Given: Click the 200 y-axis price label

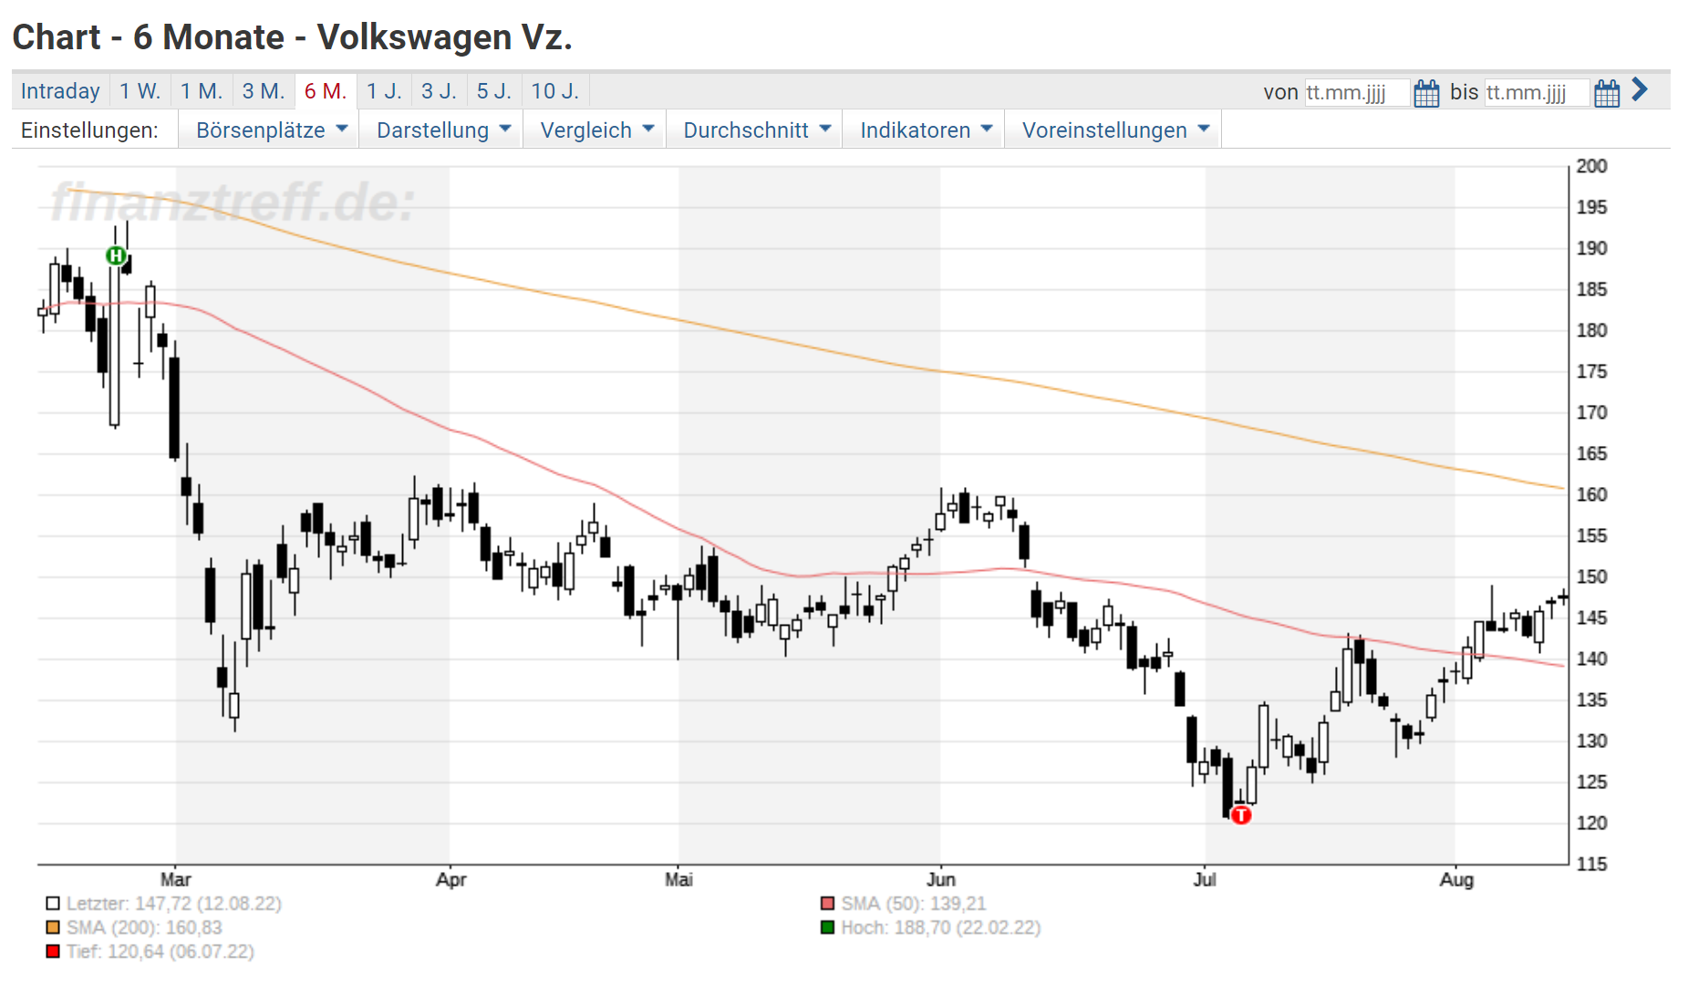Looking at the screenshot, I should pos(1592,166).
